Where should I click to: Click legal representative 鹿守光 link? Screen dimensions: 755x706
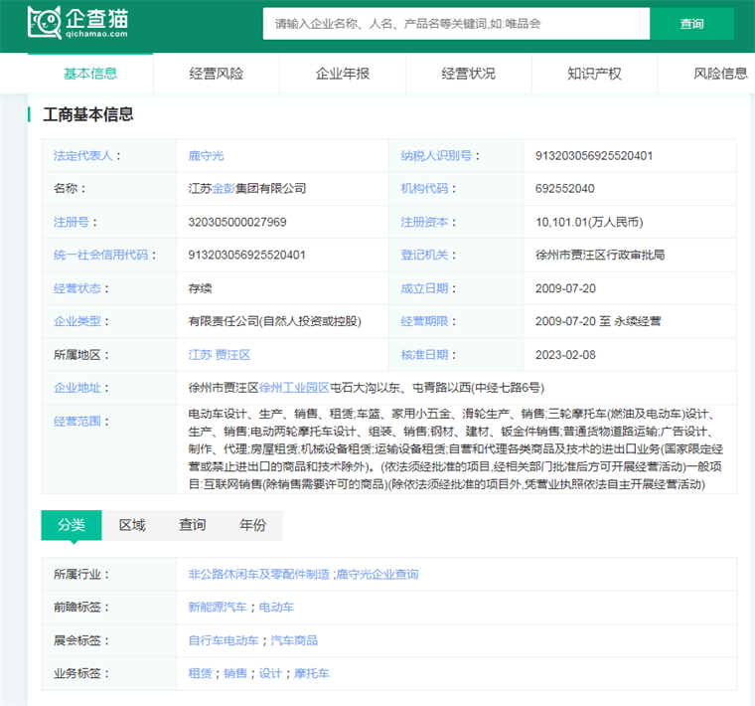pos(207,156)
